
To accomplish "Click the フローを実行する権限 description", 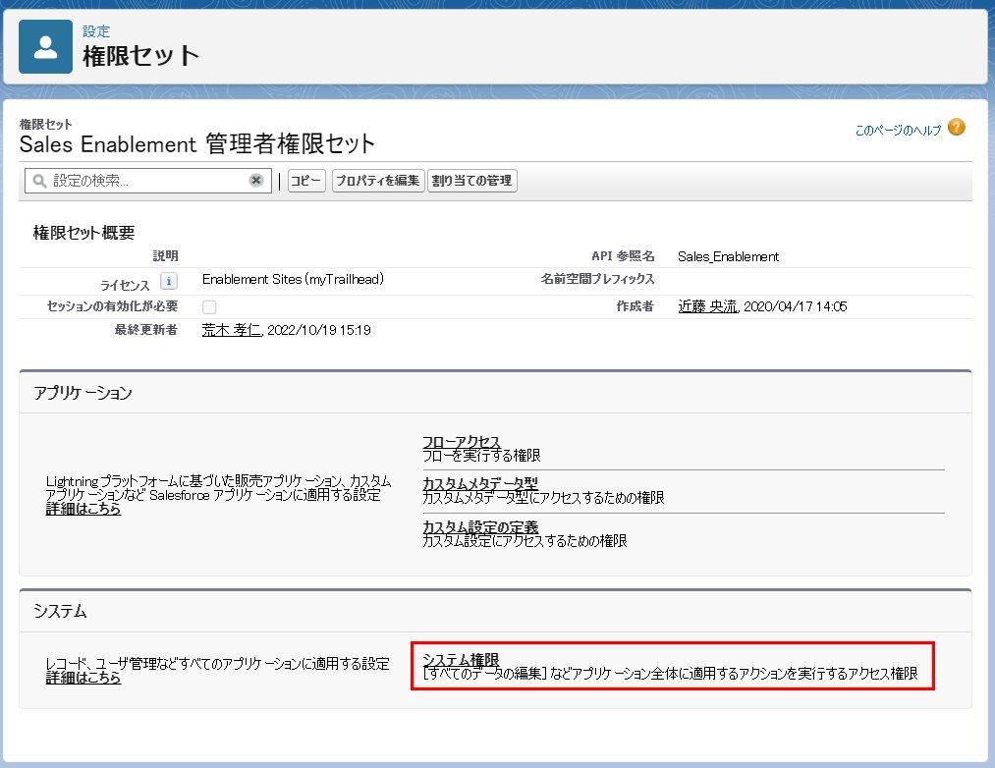I will [481, 455].
